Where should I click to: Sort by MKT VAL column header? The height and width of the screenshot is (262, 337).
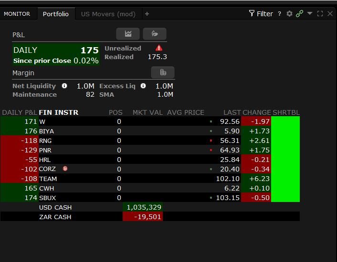147,112
